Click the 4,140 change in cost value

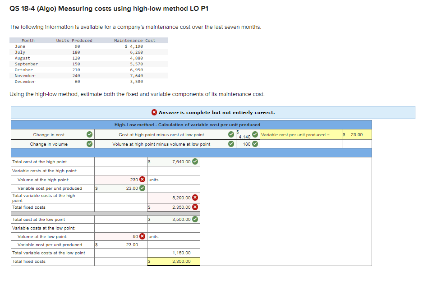[244, 137]
